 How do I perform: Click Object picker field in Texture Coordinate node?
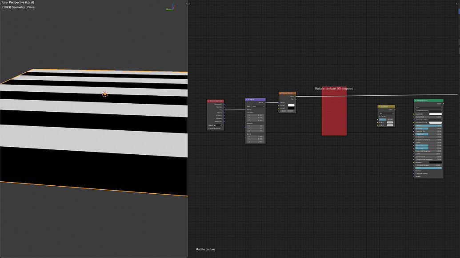pyautogui.click(x=218, y=125)
